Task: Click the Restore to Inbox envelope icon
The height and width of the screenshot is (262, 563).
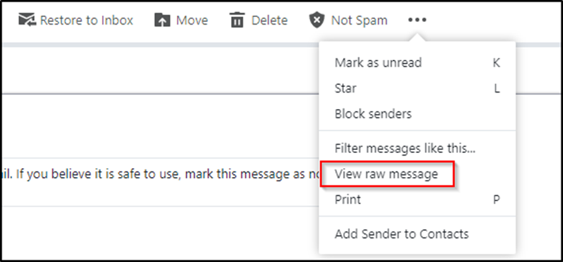Action: click(26, 20)
